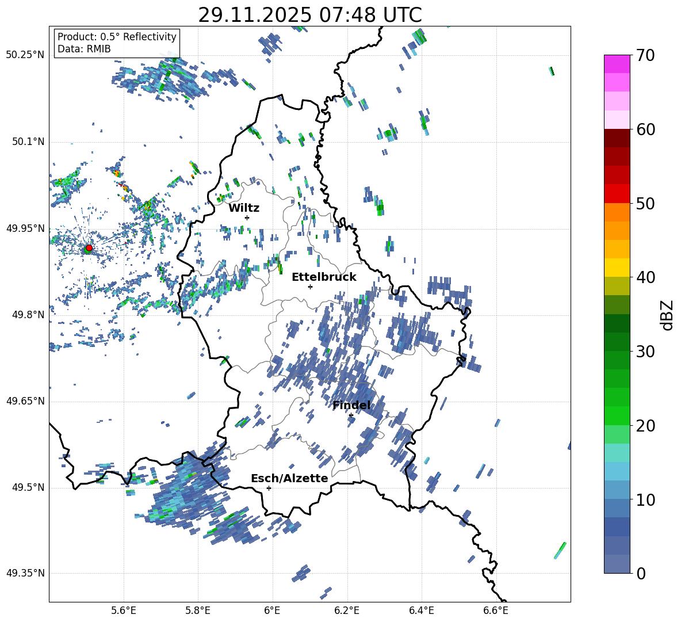Pick the bright red colorbar segment above 50

click(x=617, y=193)
